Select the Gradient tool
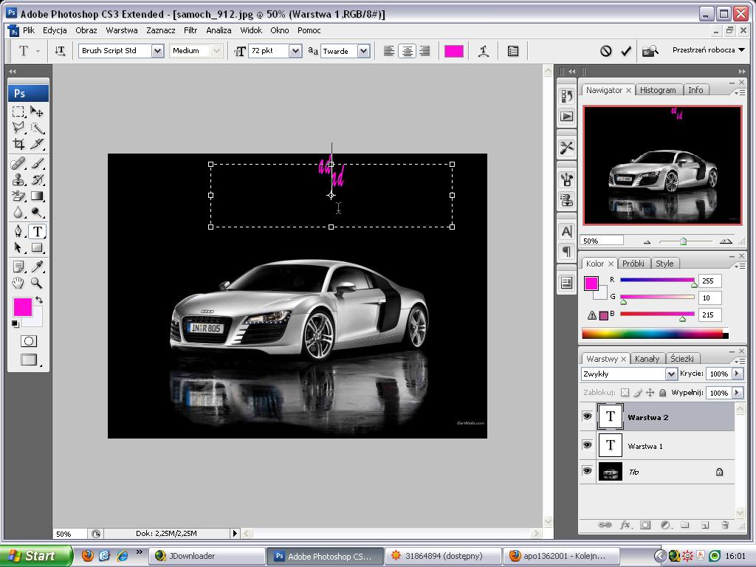 (x=37, y=196)
